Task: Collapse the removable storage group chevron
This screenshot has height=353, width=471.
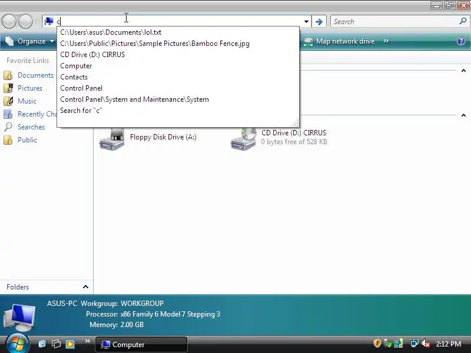Action: pyautogui.click(x=463, y=115)
